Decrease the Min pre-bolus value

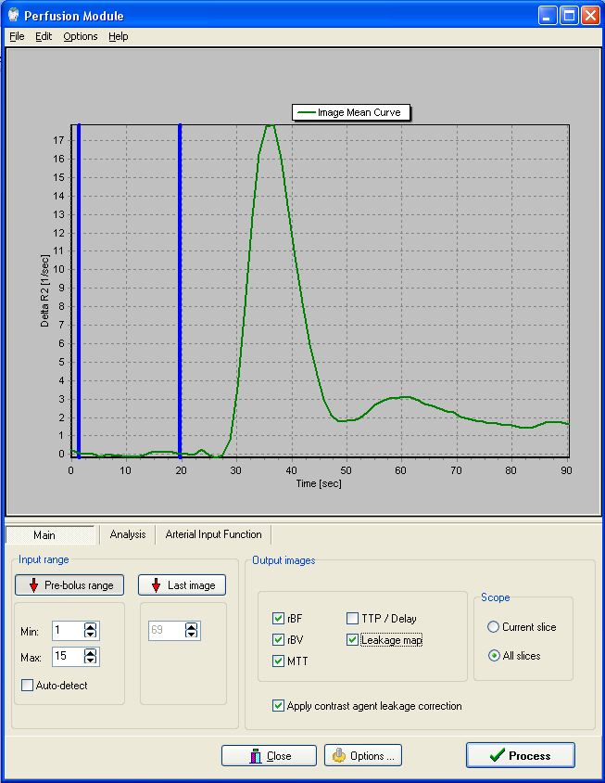click(90, 635)
